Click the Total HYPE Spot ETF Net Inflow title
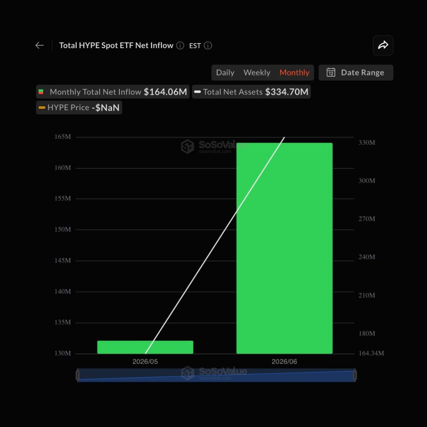The image size is (427, 427). 116,45
